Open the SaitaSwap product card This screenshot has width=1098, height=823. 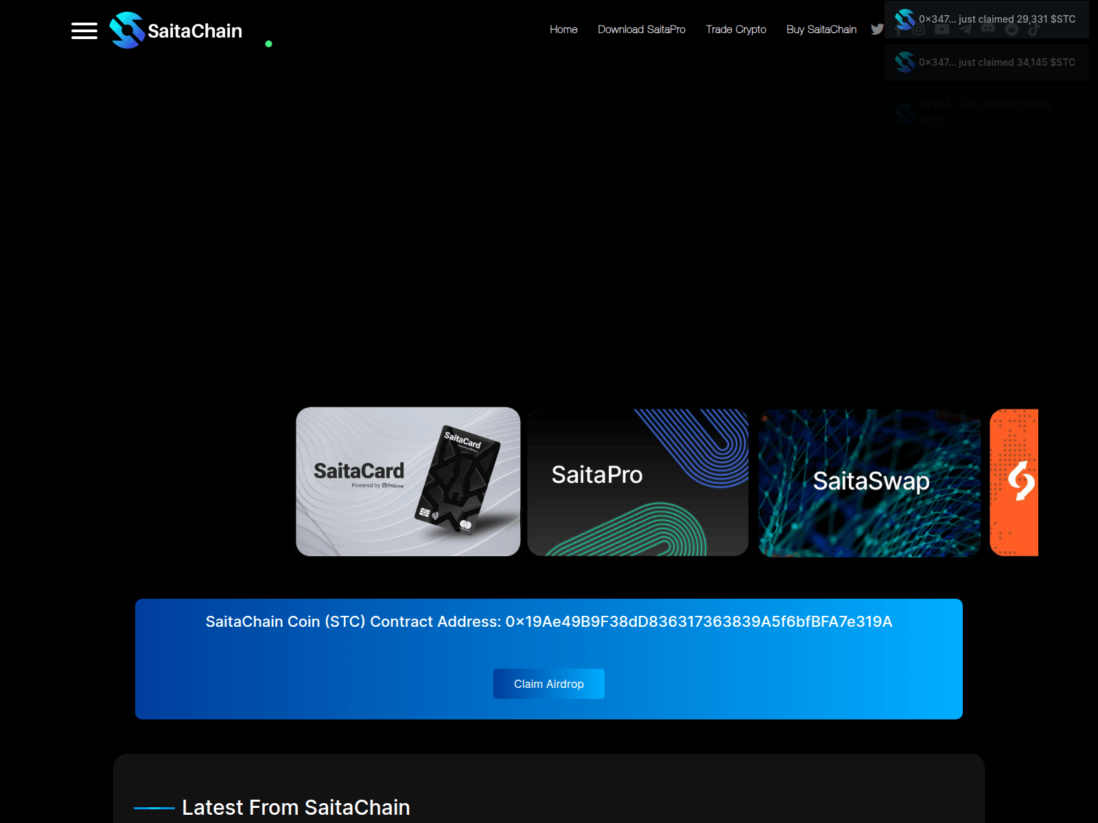(x=869, y=482)
